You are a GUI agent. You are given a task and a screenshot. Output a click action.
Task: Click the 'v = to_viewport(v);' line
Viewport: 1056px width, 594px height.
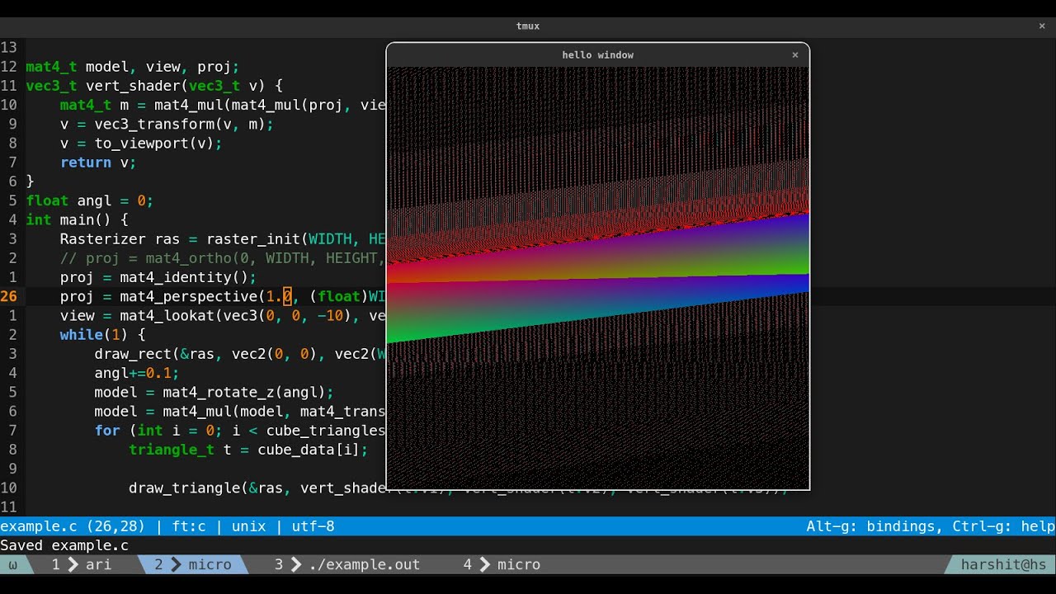[141, 144]
